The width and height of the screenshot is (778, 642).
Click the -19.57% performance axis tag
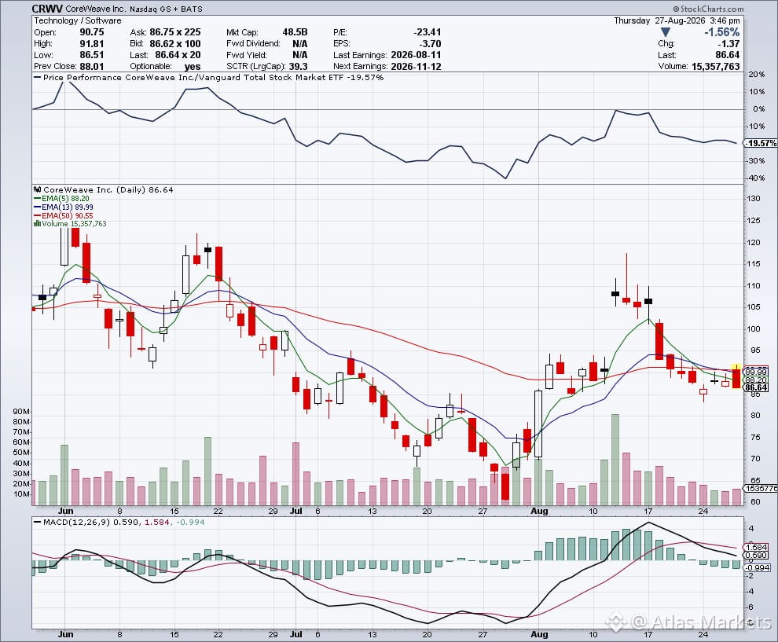click(761, 143)
